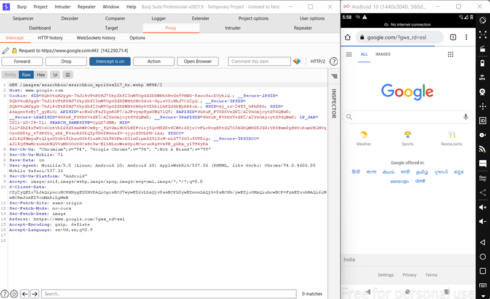Switch message view to Hex
The image size is (490, 299).
pyautogui.click(x=41, y=75)
